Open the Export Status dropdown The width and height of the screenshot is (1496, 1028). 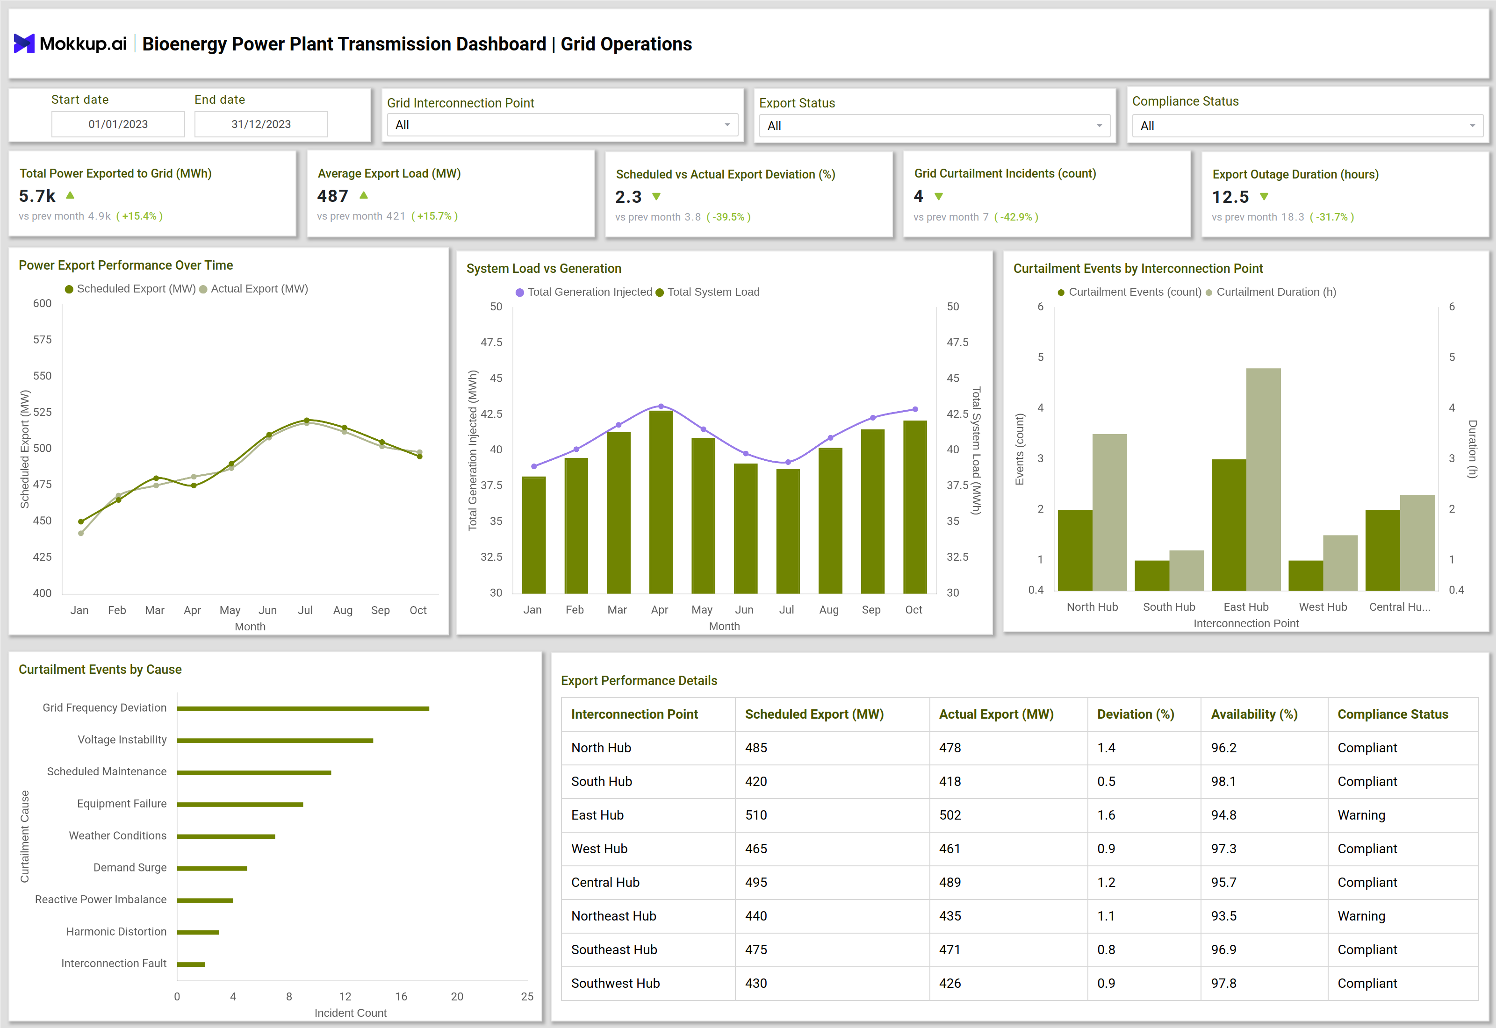click(x=934, y=126)
